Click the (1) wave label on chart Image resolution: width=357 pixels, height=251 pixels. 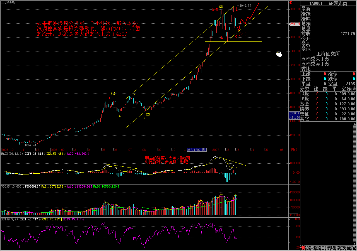[x=113, y=93]
